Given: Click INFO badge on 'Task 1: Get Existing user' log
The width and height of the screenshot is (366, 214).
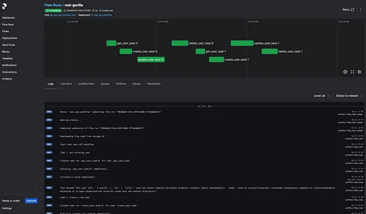Looking at the screenshot, I should (49, 153).
